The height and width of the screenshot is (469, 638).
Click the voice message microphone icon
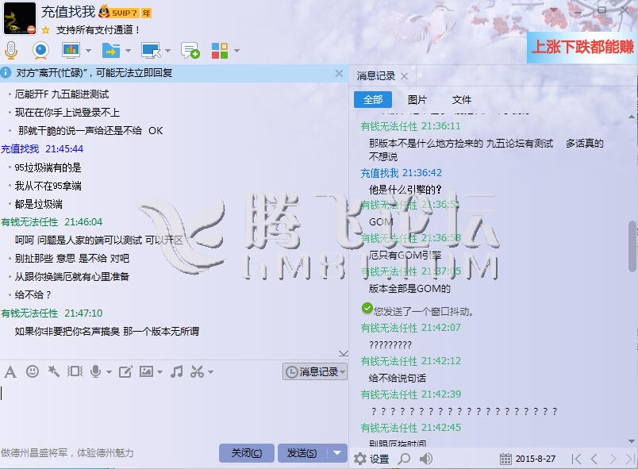[95, 371]
